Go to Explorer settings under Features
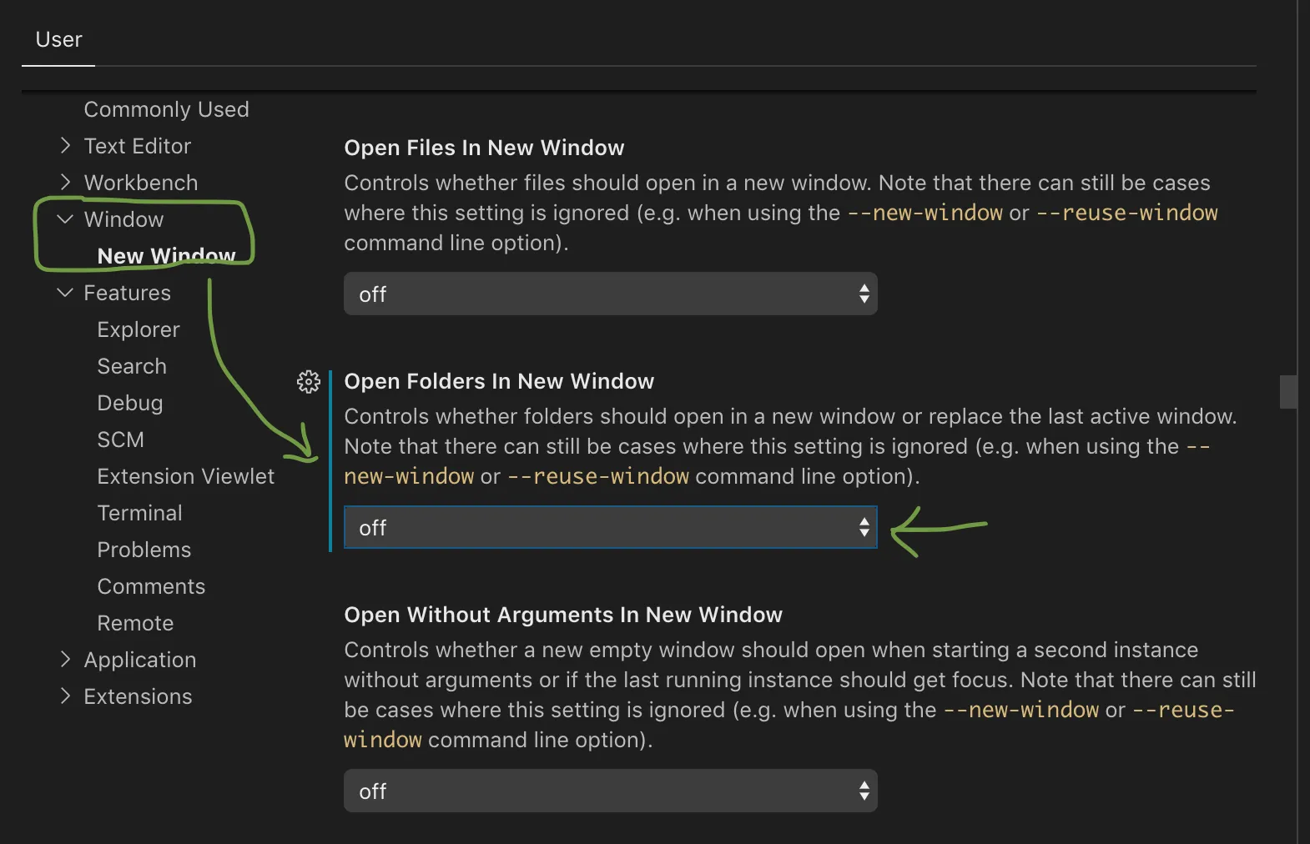The width and height of the screenshot is (1310, 844). 139,329
